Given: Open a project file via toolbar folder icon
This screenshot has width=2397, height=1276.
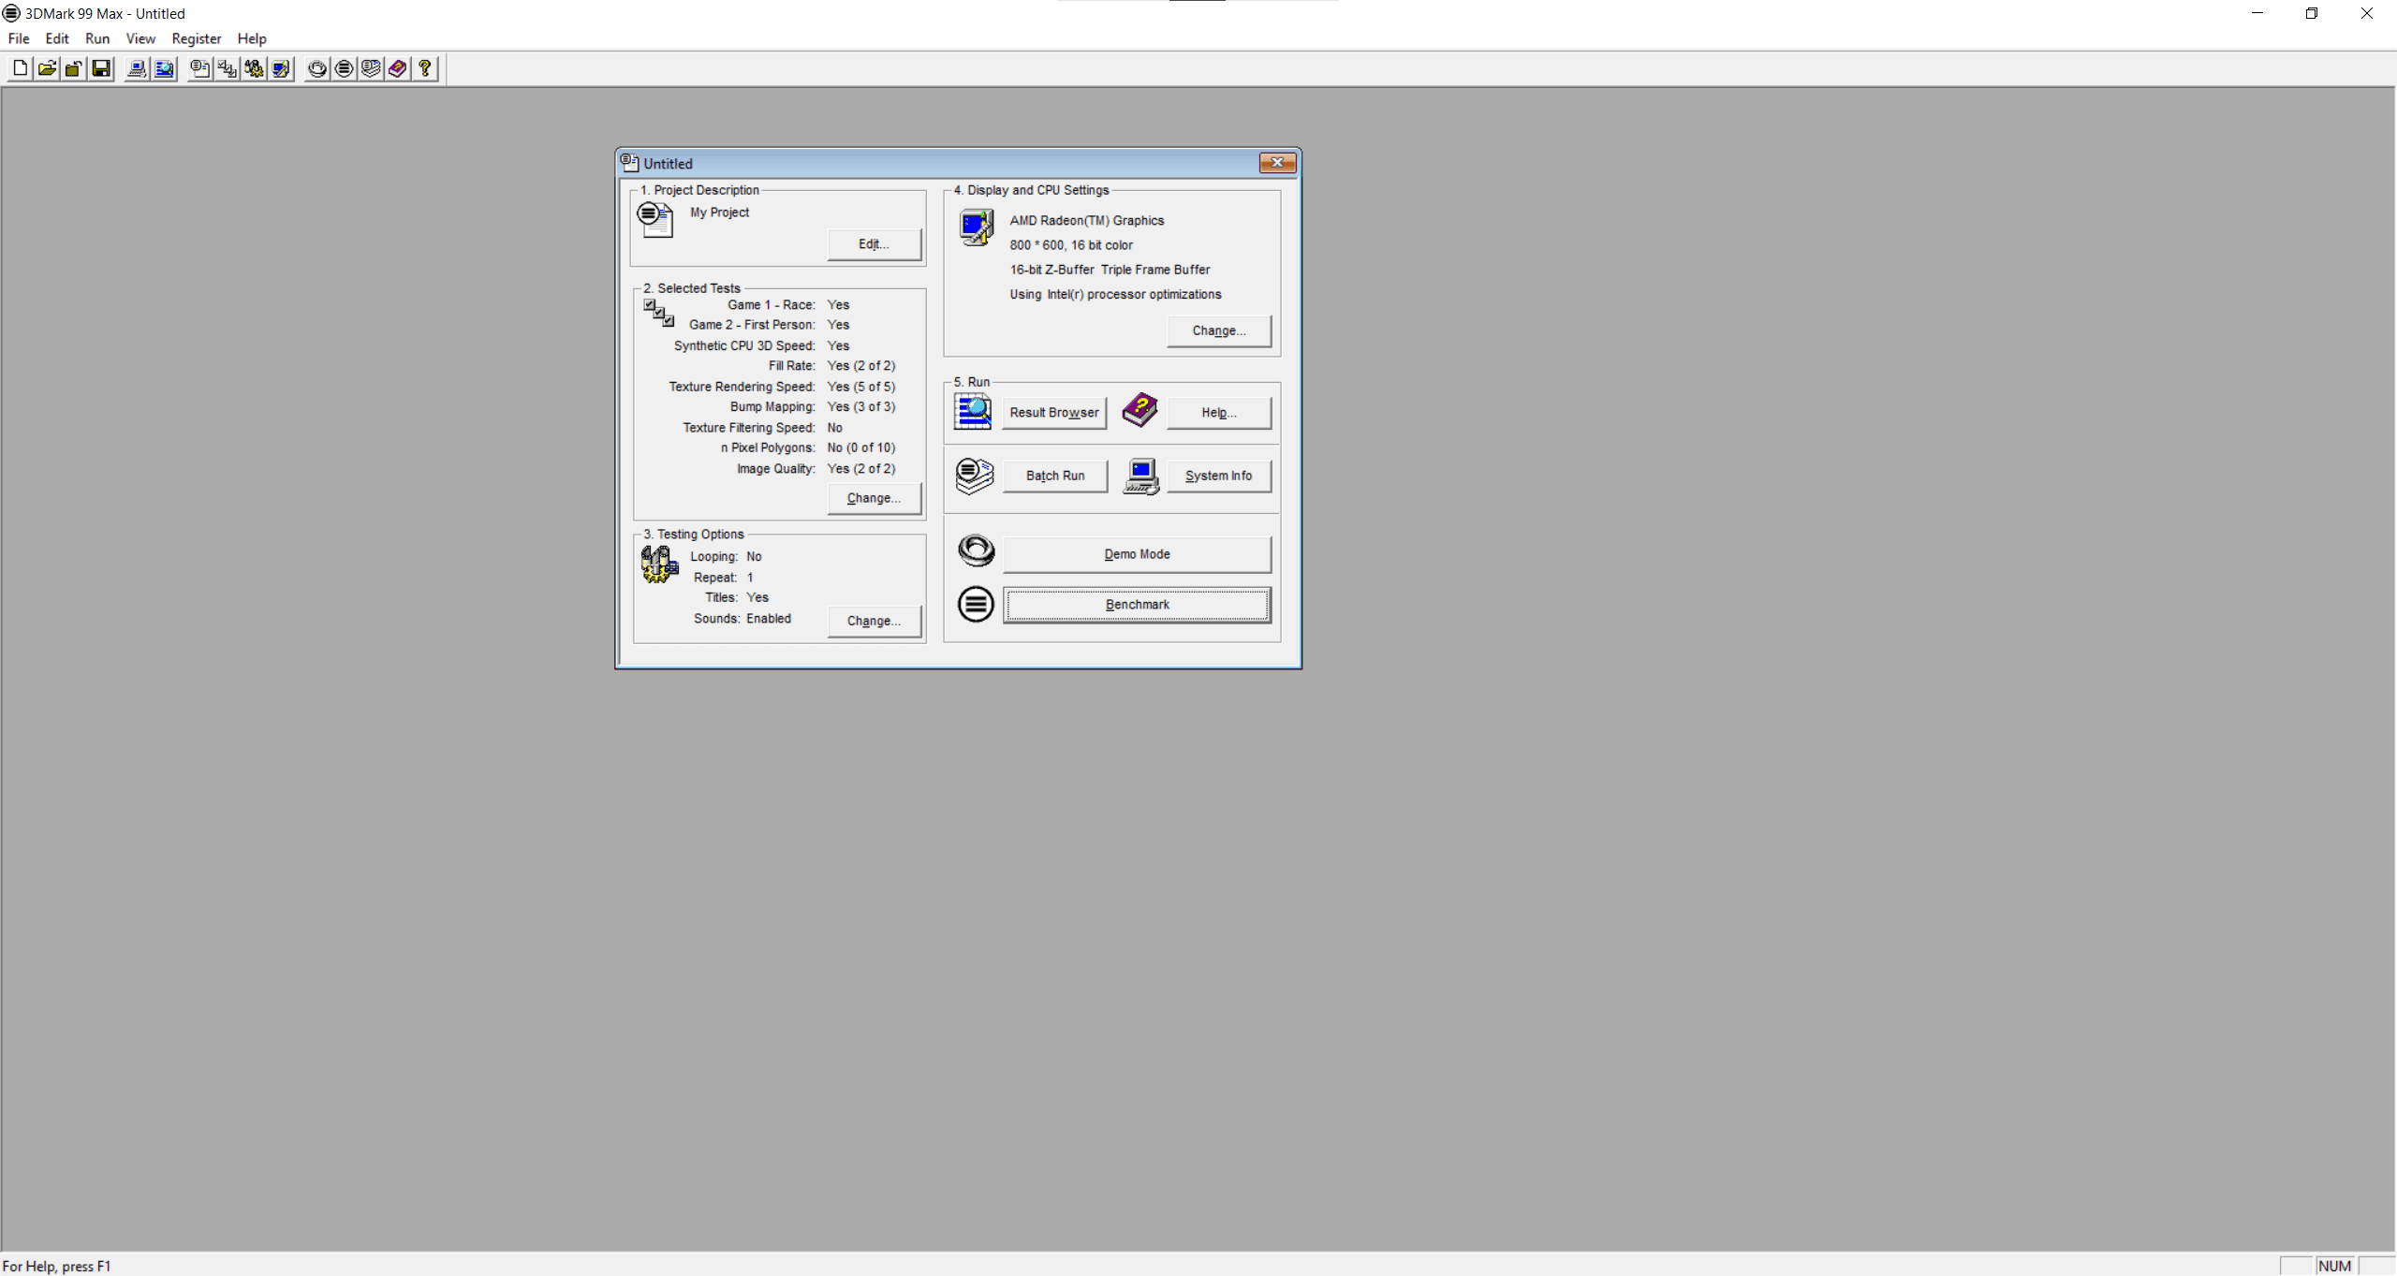Looking at the screenshot, I should pos(47,68).
